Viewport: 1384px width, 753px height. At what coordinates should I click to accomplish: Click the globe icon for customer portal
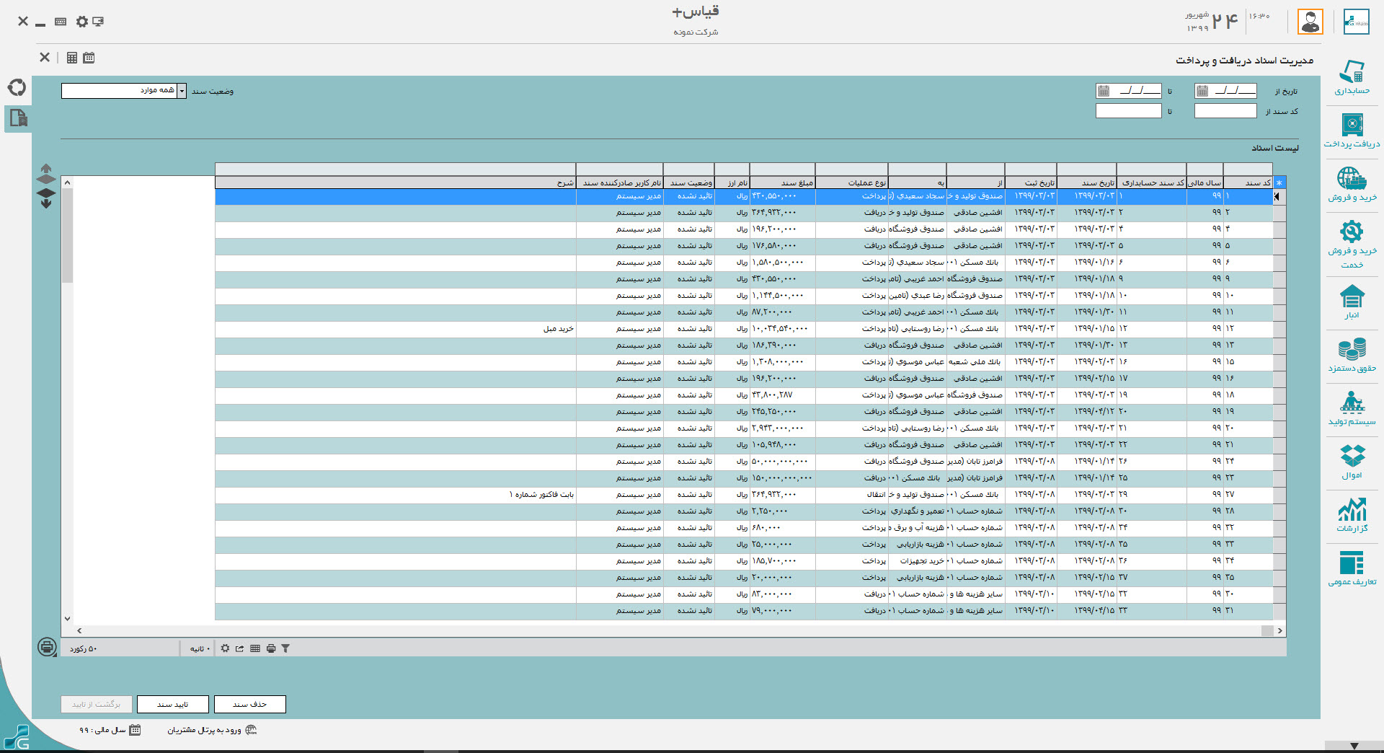[251, 730]
